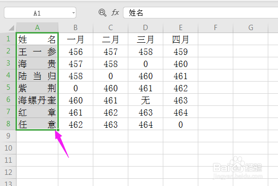Click the 四月 header cell

click(x=180, y=39)
